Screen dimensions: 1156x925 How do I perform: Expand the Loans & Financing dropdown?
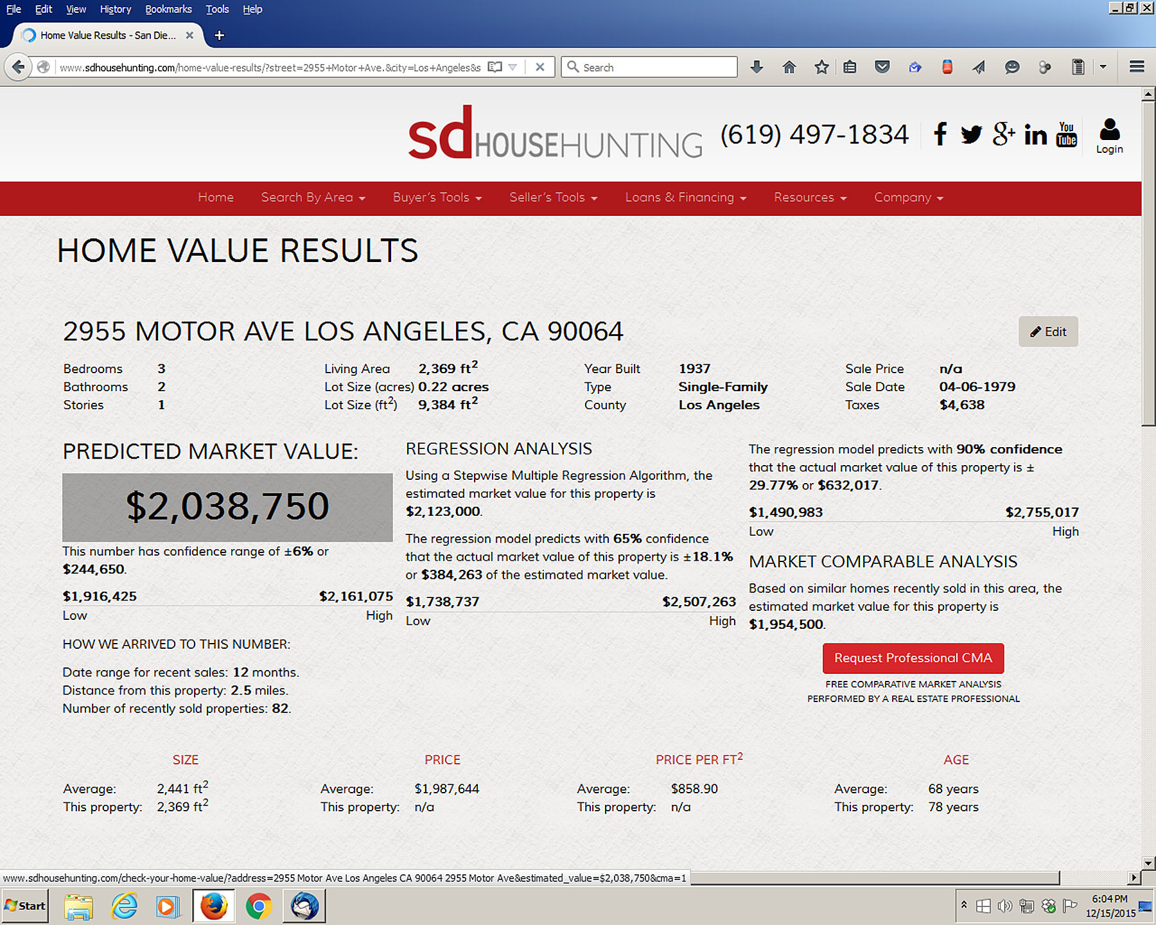(685, 198)
